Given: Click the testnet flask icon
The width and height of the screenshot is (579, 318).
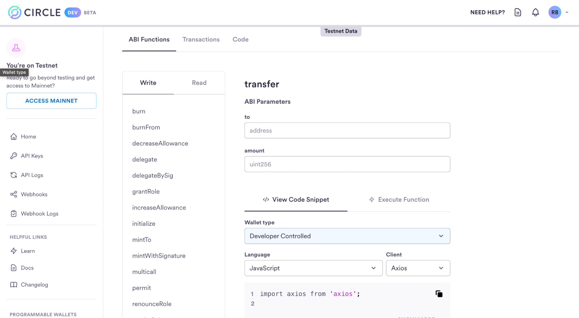Looking at the screenshot, I should pyautogui.click(x=16, y=48).
